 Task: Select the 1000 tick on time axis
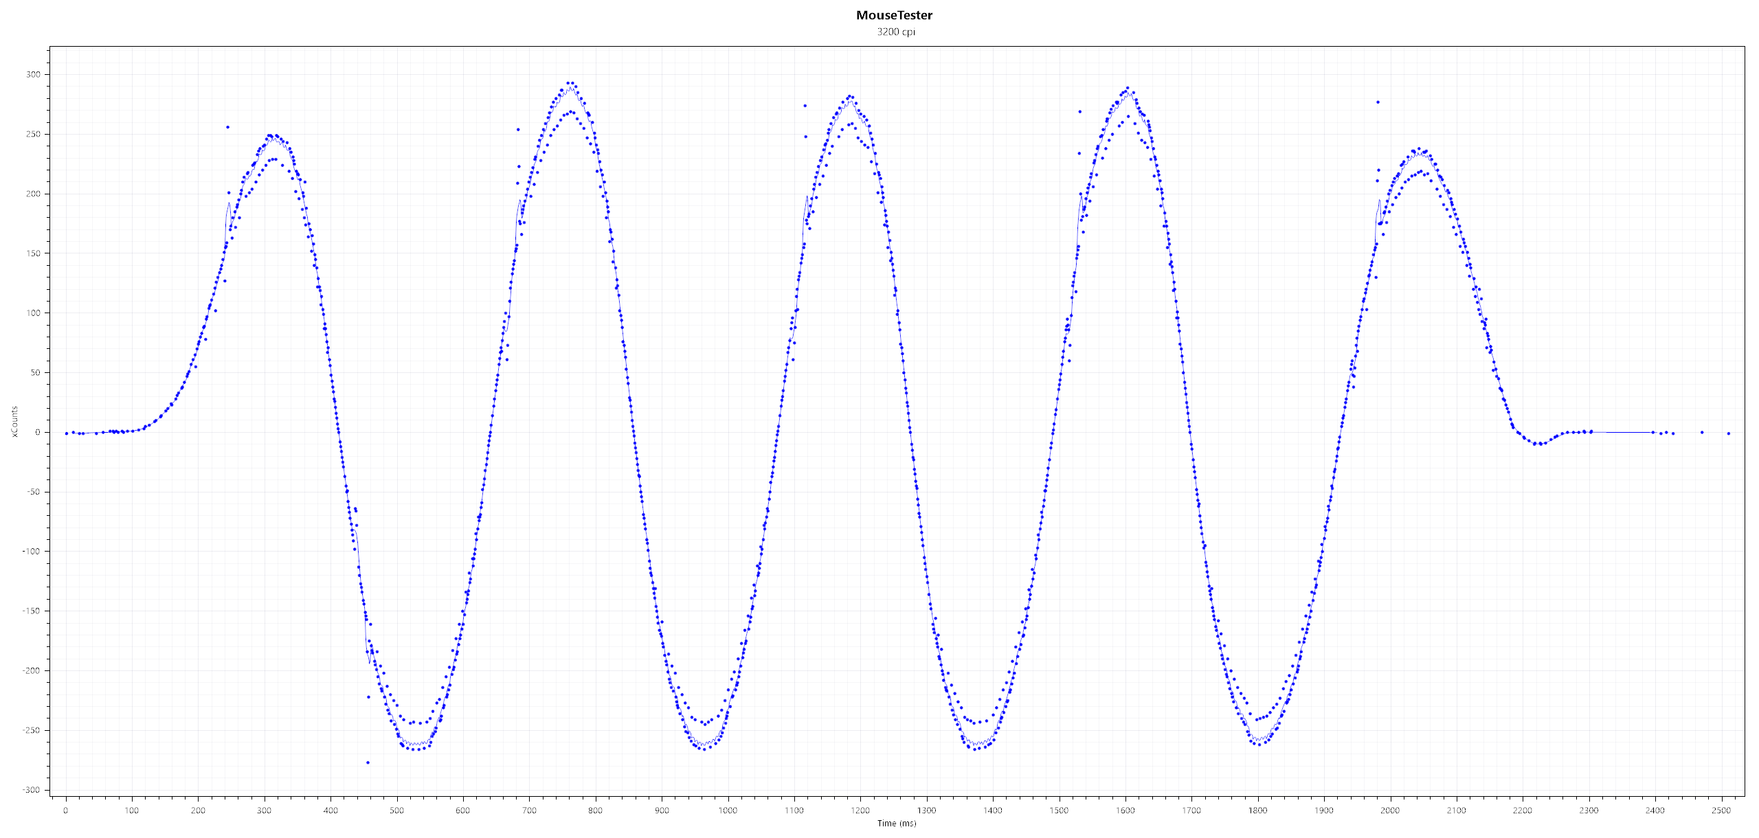[x=728, y=811]
